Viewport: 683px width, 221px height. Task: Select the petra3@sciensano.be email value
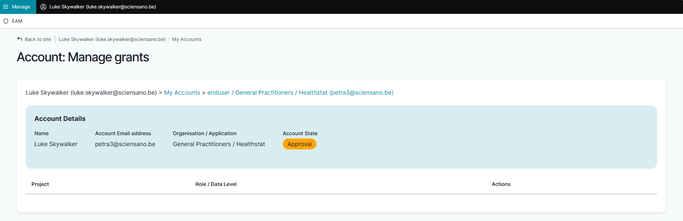125,144
